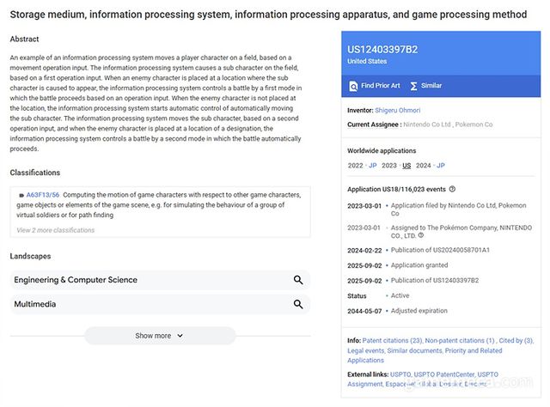This screenshot has width=550, height=407.
Task: Click Engineering & Computer Science landscape row
Action: coord(160,280)
